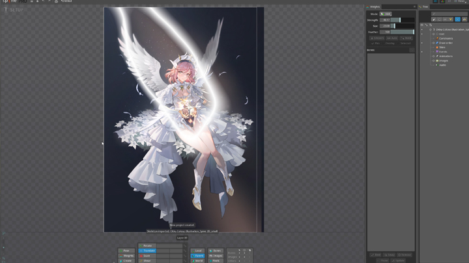Open the Weights panel tab
The width and height of the screenshot is (469, 263).
pos(373,6)
